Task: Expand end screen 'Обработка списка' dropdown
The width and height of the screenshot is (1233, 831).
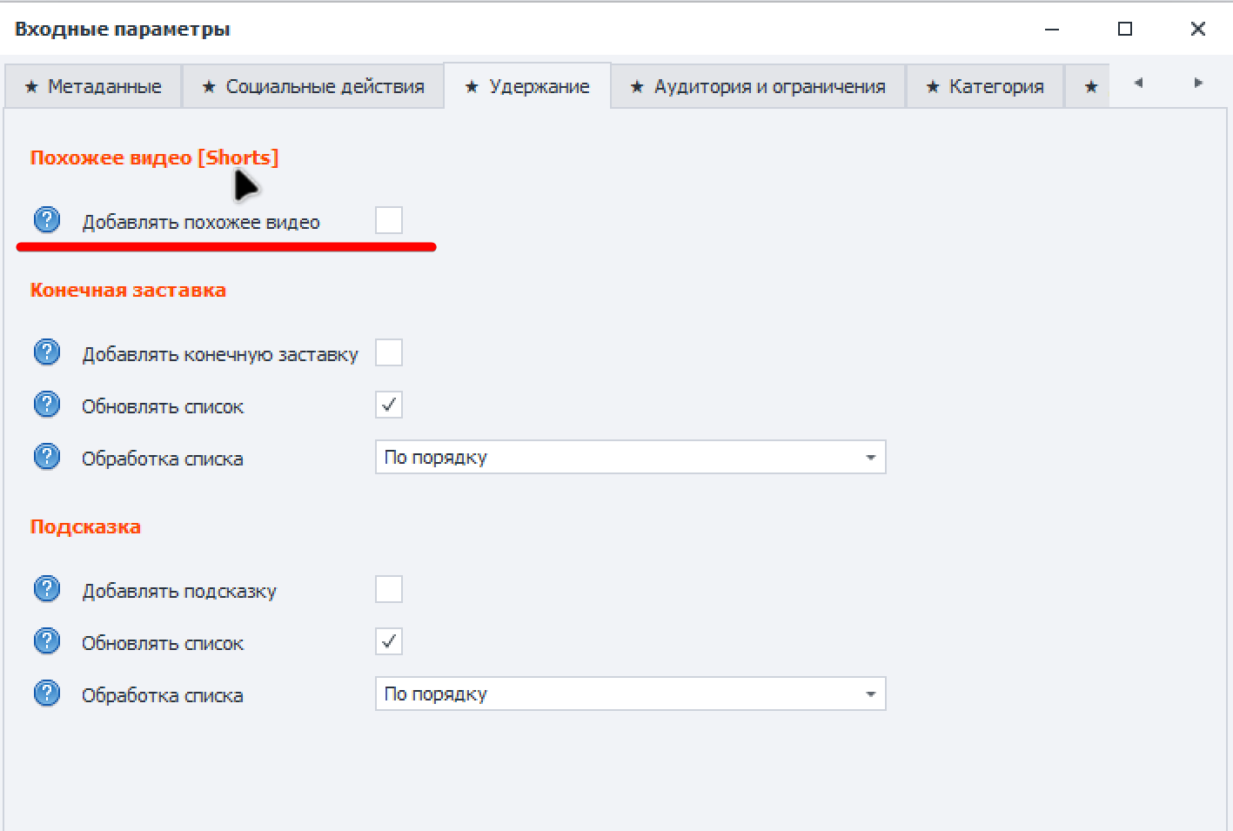Action: pyautogui.click(x=630, y=457)
